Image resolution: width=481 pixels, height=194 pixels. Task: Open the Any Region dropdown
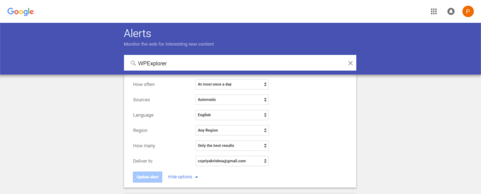click(x=232, y=131)
